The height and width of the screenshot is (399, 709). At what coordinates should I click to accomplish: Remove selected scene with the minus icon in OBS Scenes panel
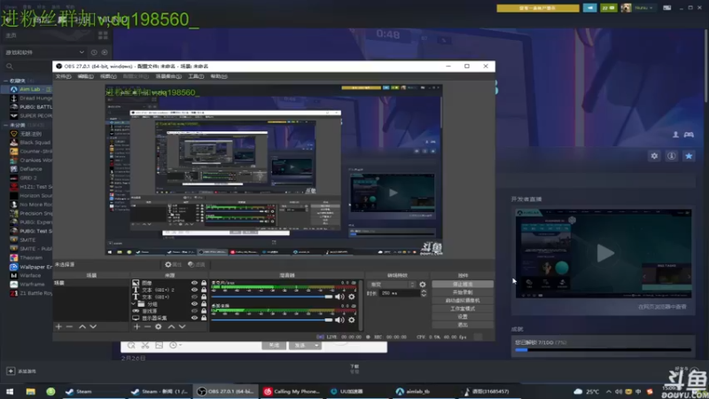click(x=69, y=326)
